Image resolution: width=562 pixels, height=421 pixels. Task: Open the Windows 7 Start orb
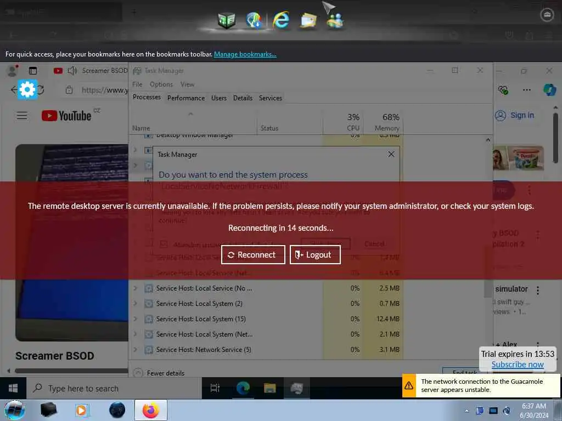15,410
